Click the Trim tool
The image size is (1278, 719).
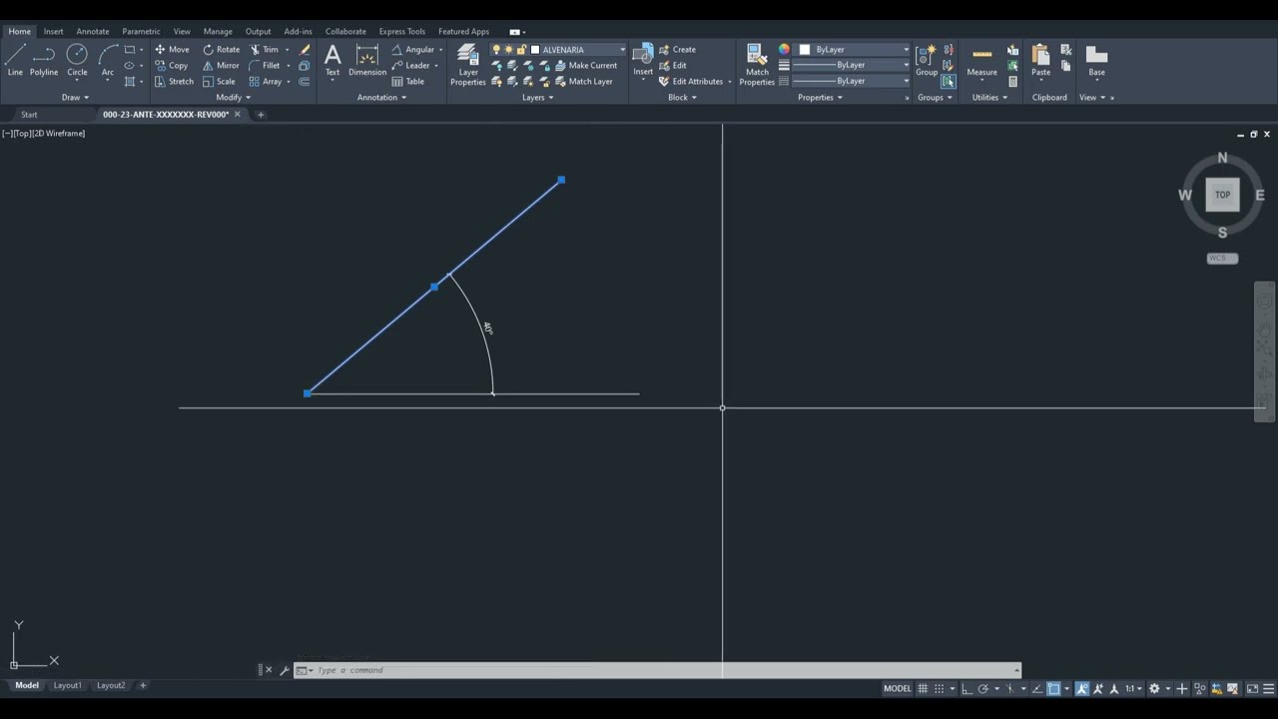tap(265, 49)
